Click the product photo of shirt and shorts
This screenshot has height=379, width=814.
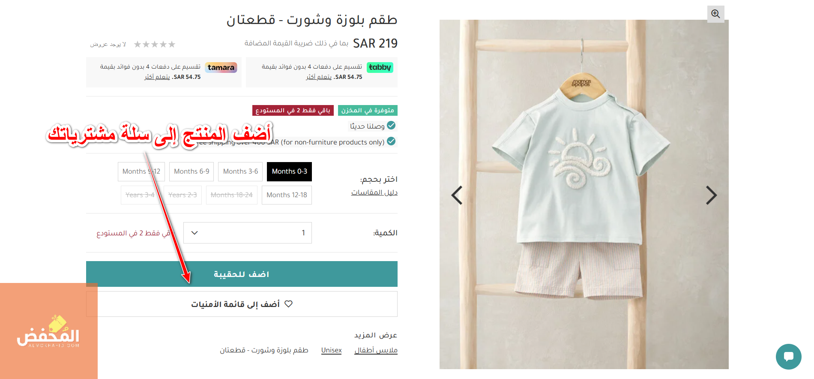coord(584,194)
